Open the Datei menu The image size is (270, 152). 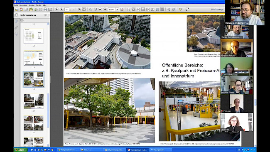(16, 5)
